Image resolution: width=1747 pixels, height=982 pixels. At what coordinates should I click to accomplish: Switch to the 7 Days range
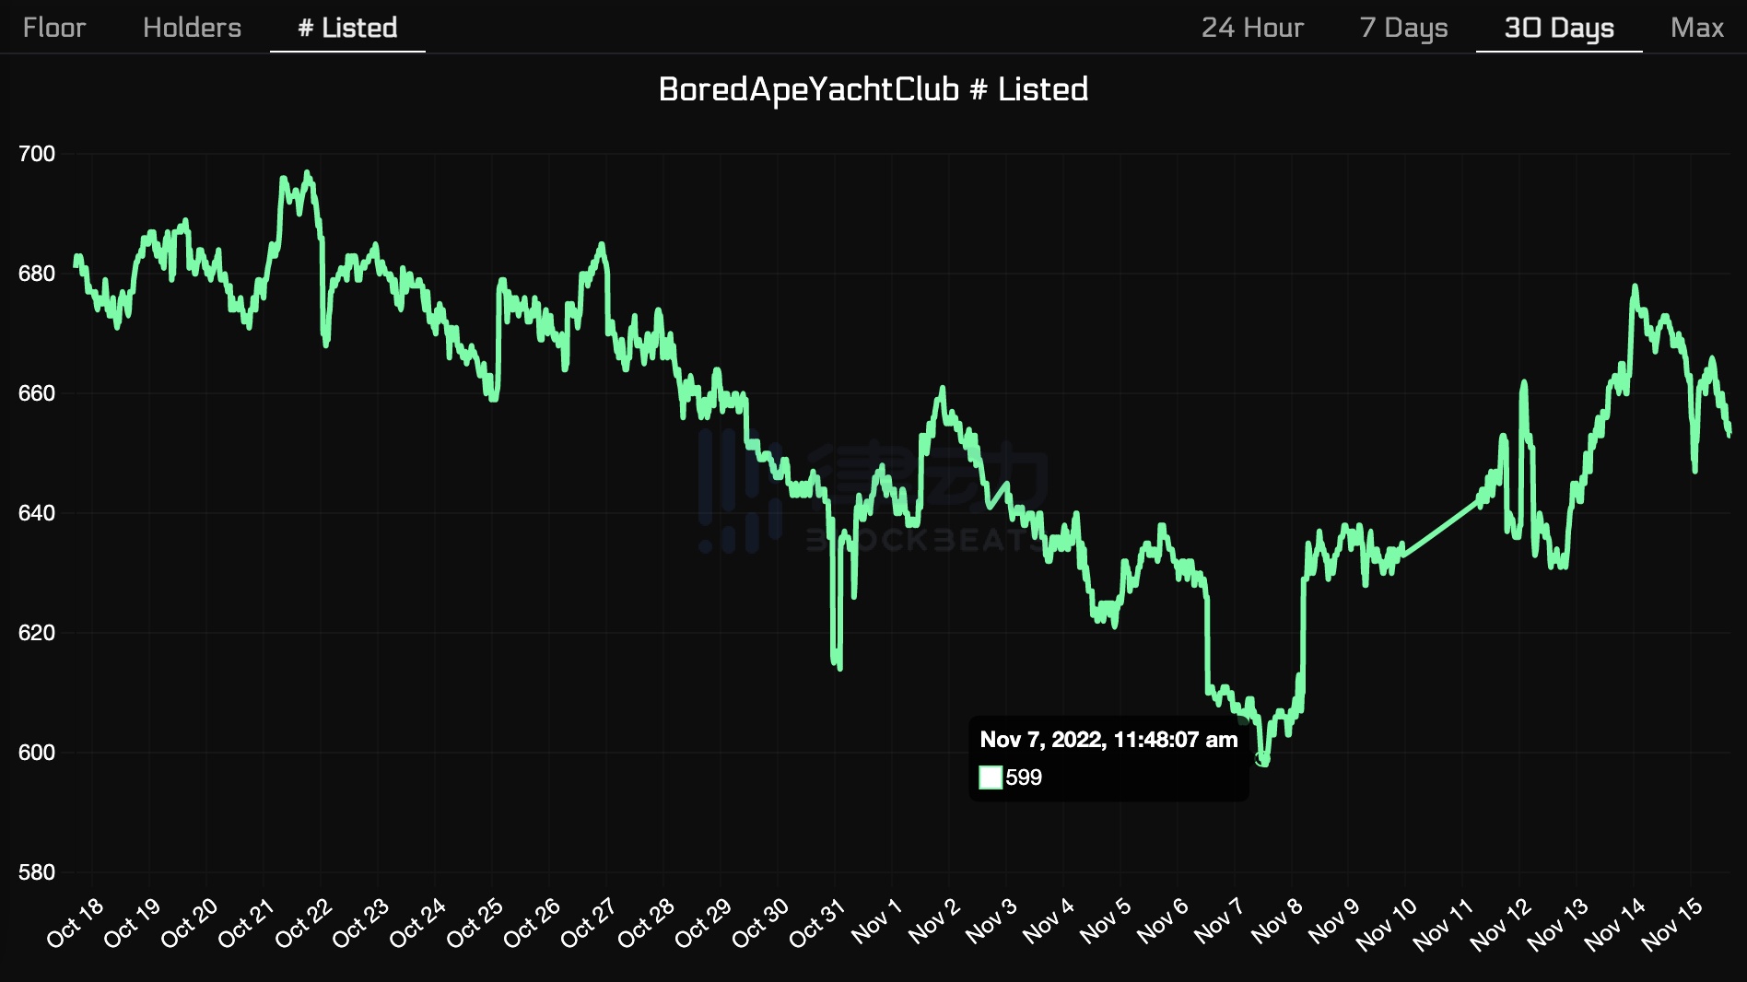1403,28
